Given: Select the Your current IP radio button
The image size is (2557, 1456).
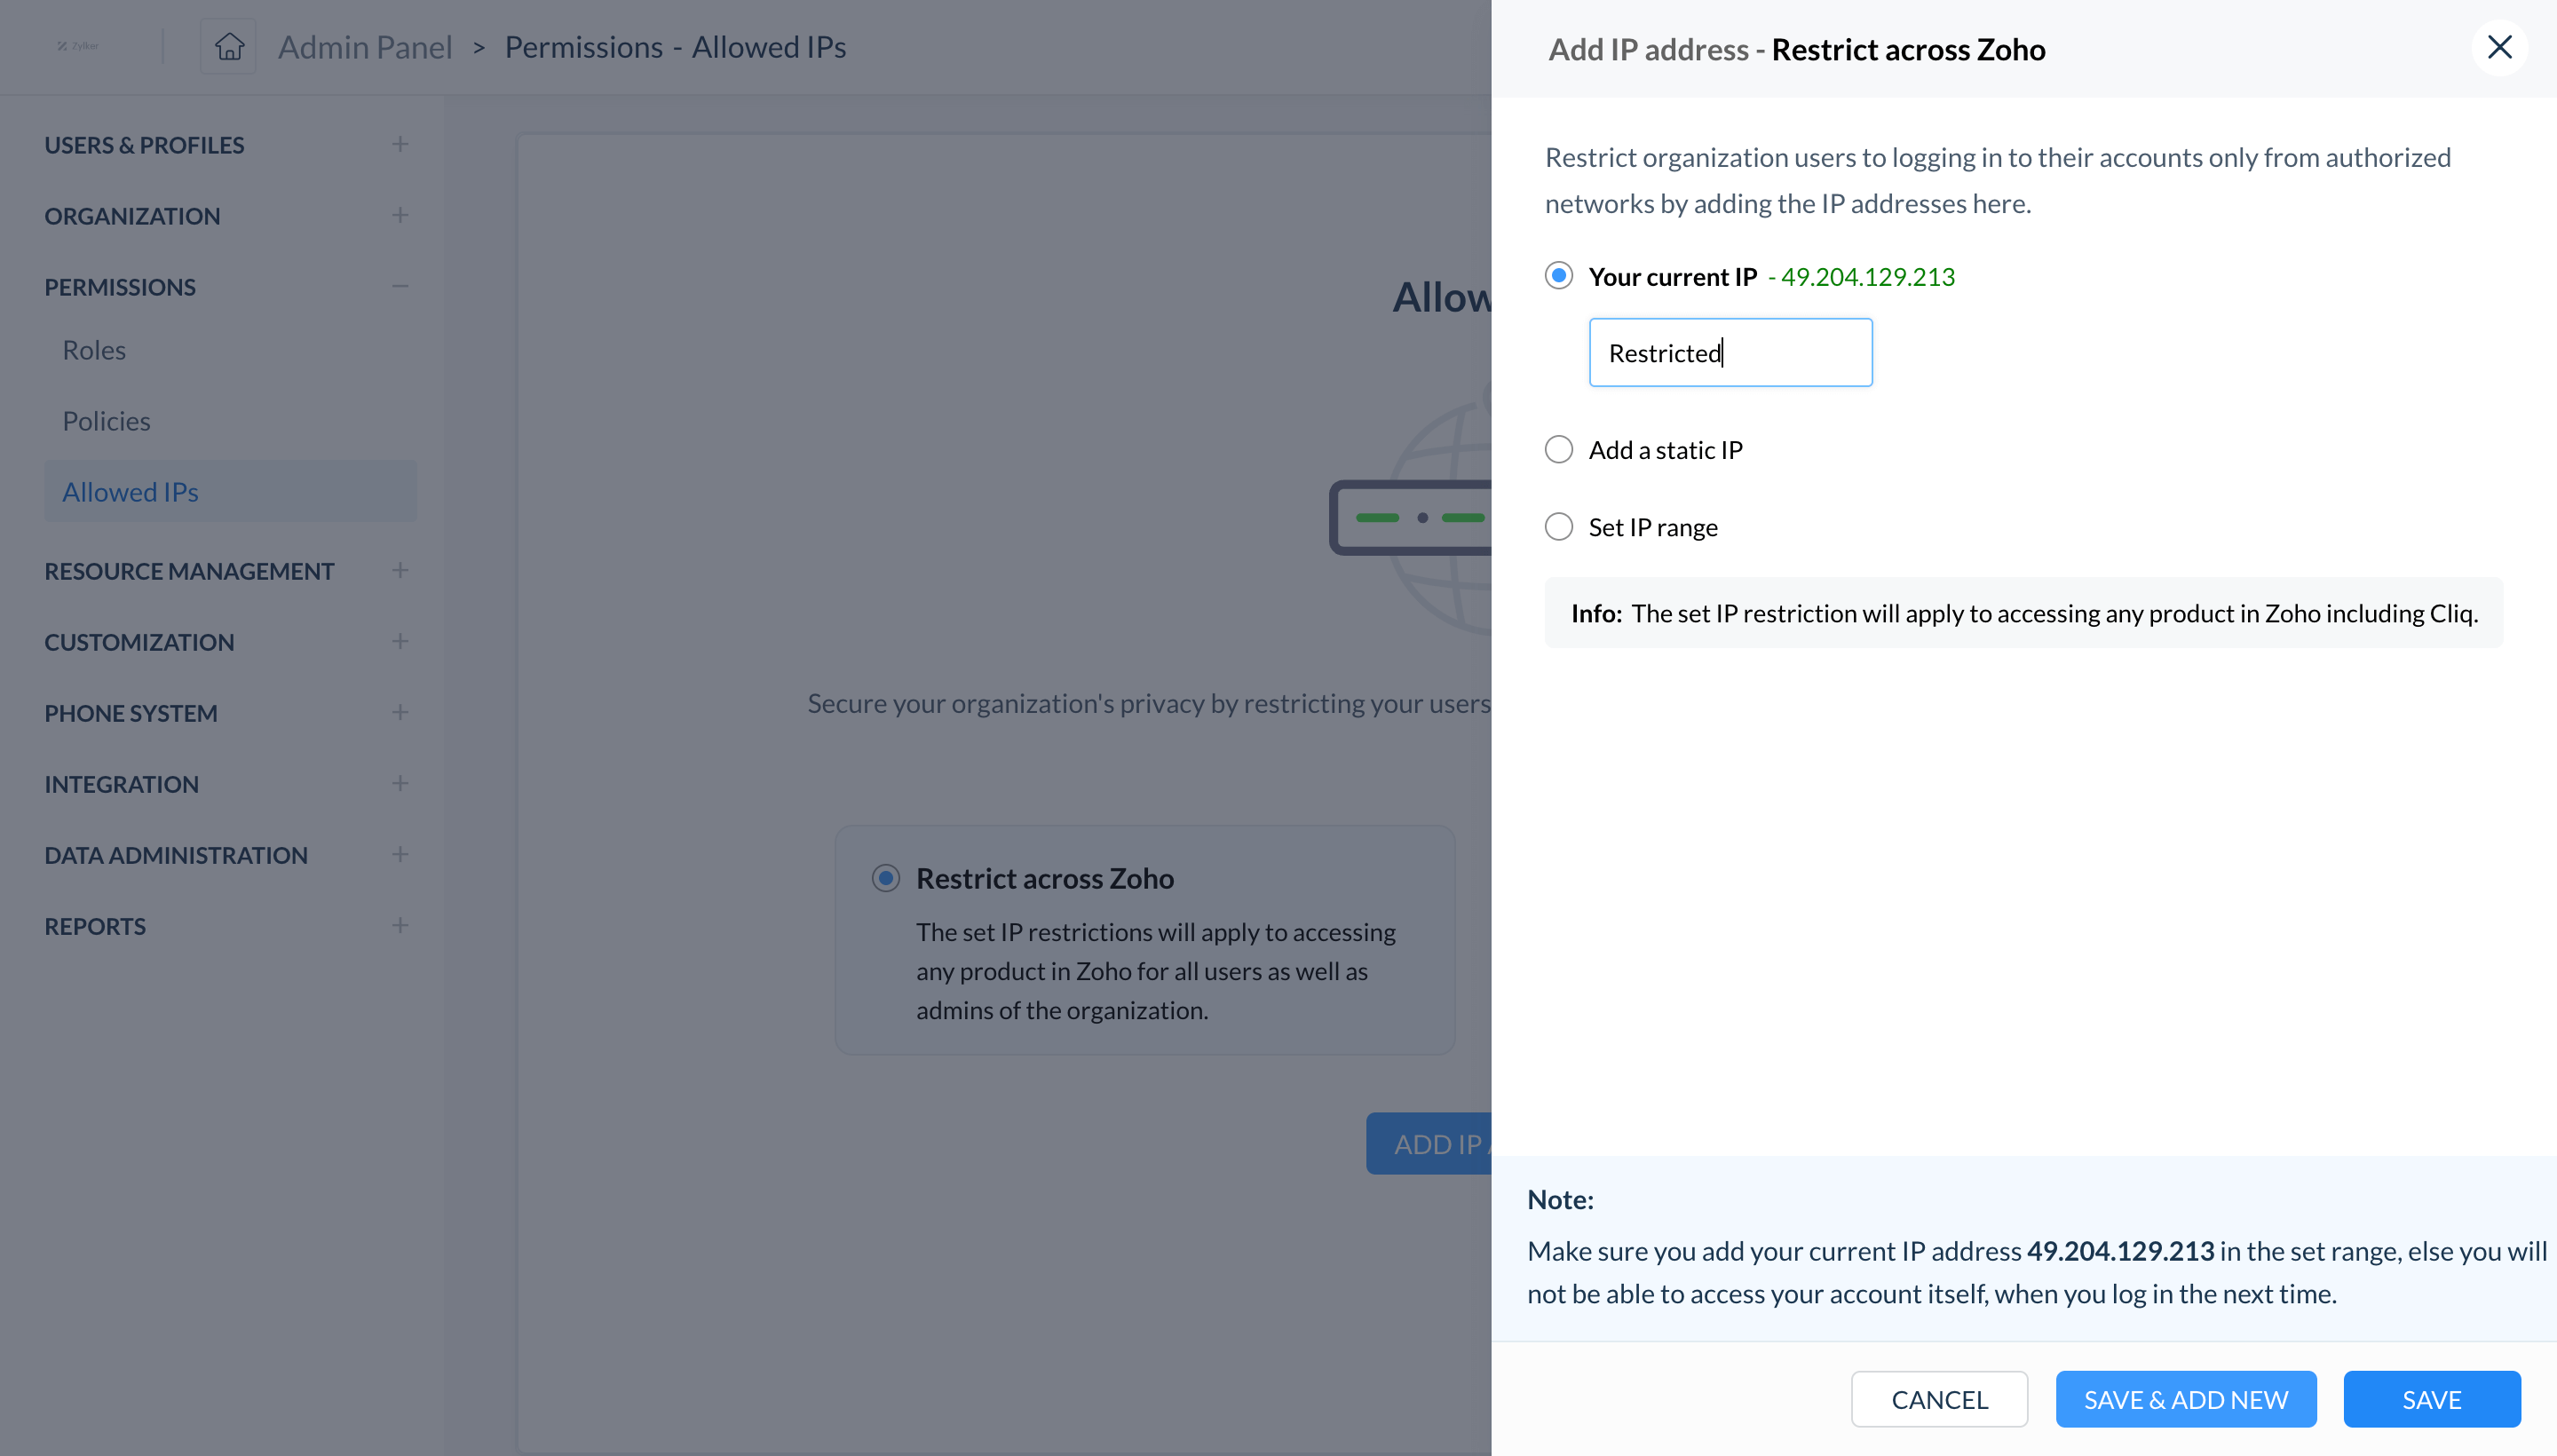Looking at the screenshot, I should [1556, 276].
